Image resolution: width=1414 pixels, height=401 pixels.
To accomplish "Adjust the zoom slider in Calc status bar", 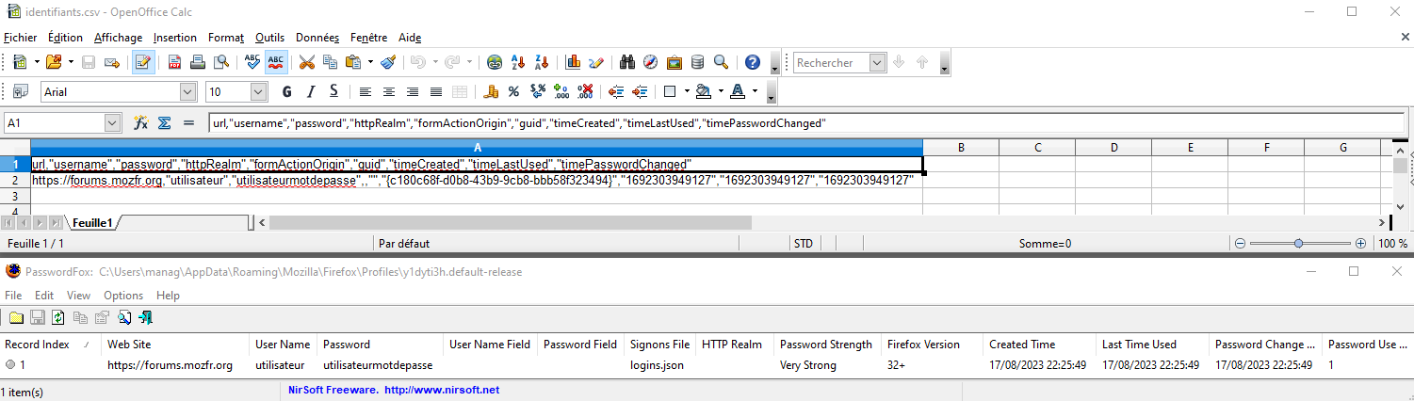I will tap(1298, 243).
